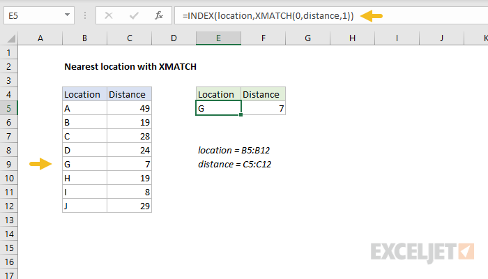This screenshot has height=279, width=488.
Task: Select the green "Distance" header in column F
Action: pyautogui.click(x=264, y=94)
